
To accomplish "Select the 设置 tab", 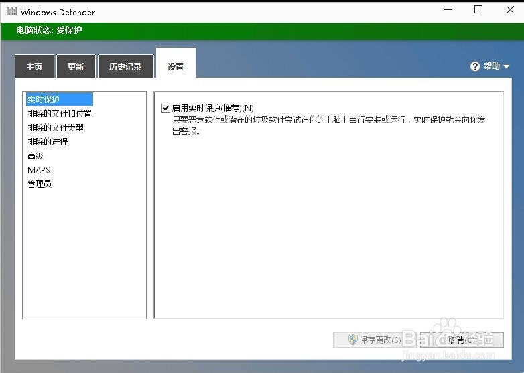I will tap(176, 64).
